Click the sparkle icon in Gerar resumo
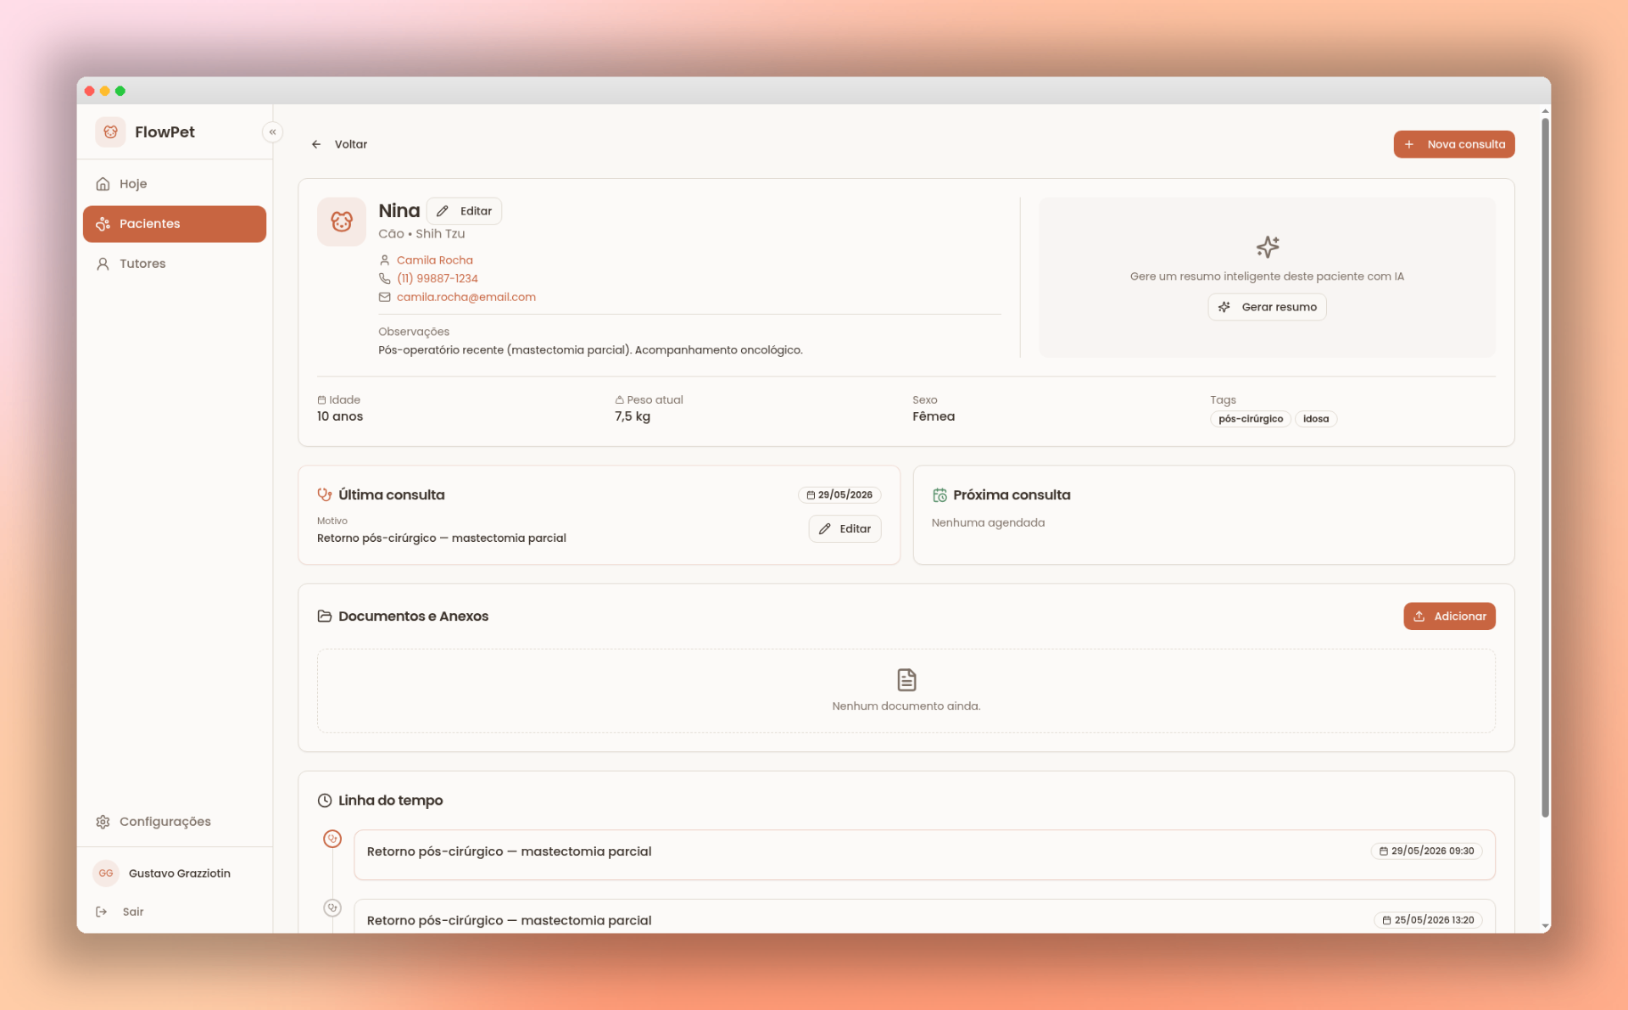 pos(1224,307)
